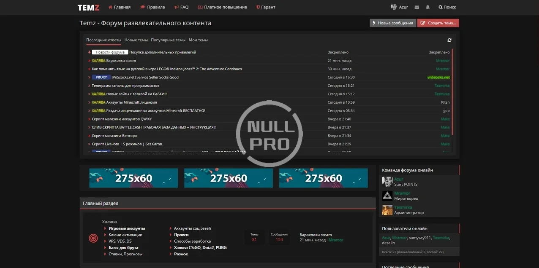Open СЛИВ СКРИПТА BATTLE.CASH thread

[x=154, y=127]
